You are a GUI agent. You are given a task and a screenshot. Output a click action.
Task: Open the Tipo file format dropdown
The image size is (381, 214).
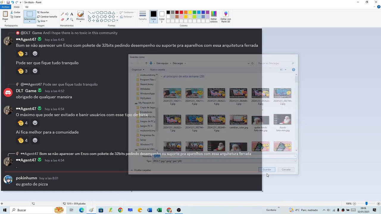click(224, 161)
